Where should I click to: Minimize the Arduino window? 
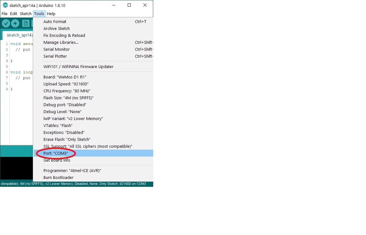tap(114, 5)
